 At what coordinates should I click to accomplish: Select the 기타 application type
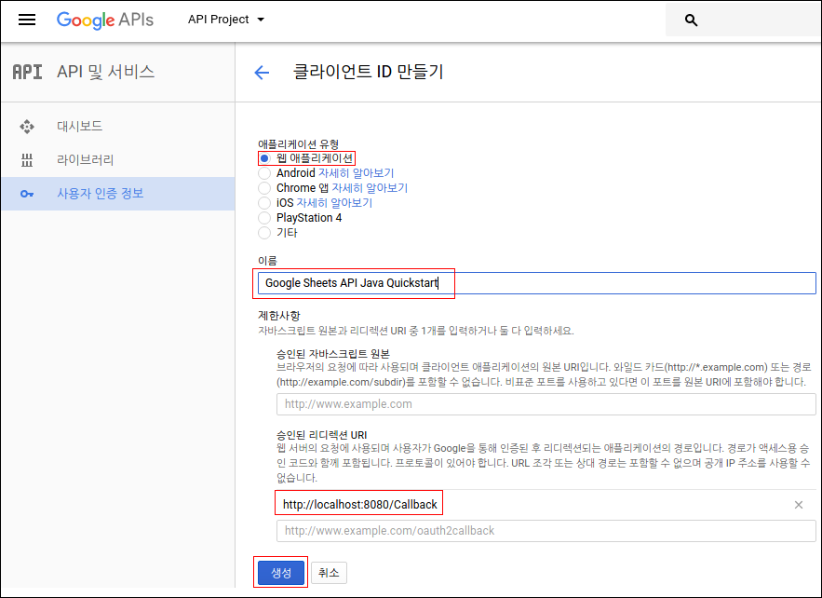(x=264, y=232)
